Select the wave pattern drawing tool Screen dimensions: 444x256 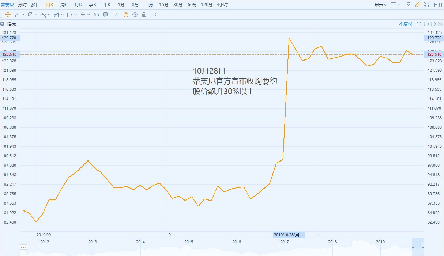[x=43, y=15]
